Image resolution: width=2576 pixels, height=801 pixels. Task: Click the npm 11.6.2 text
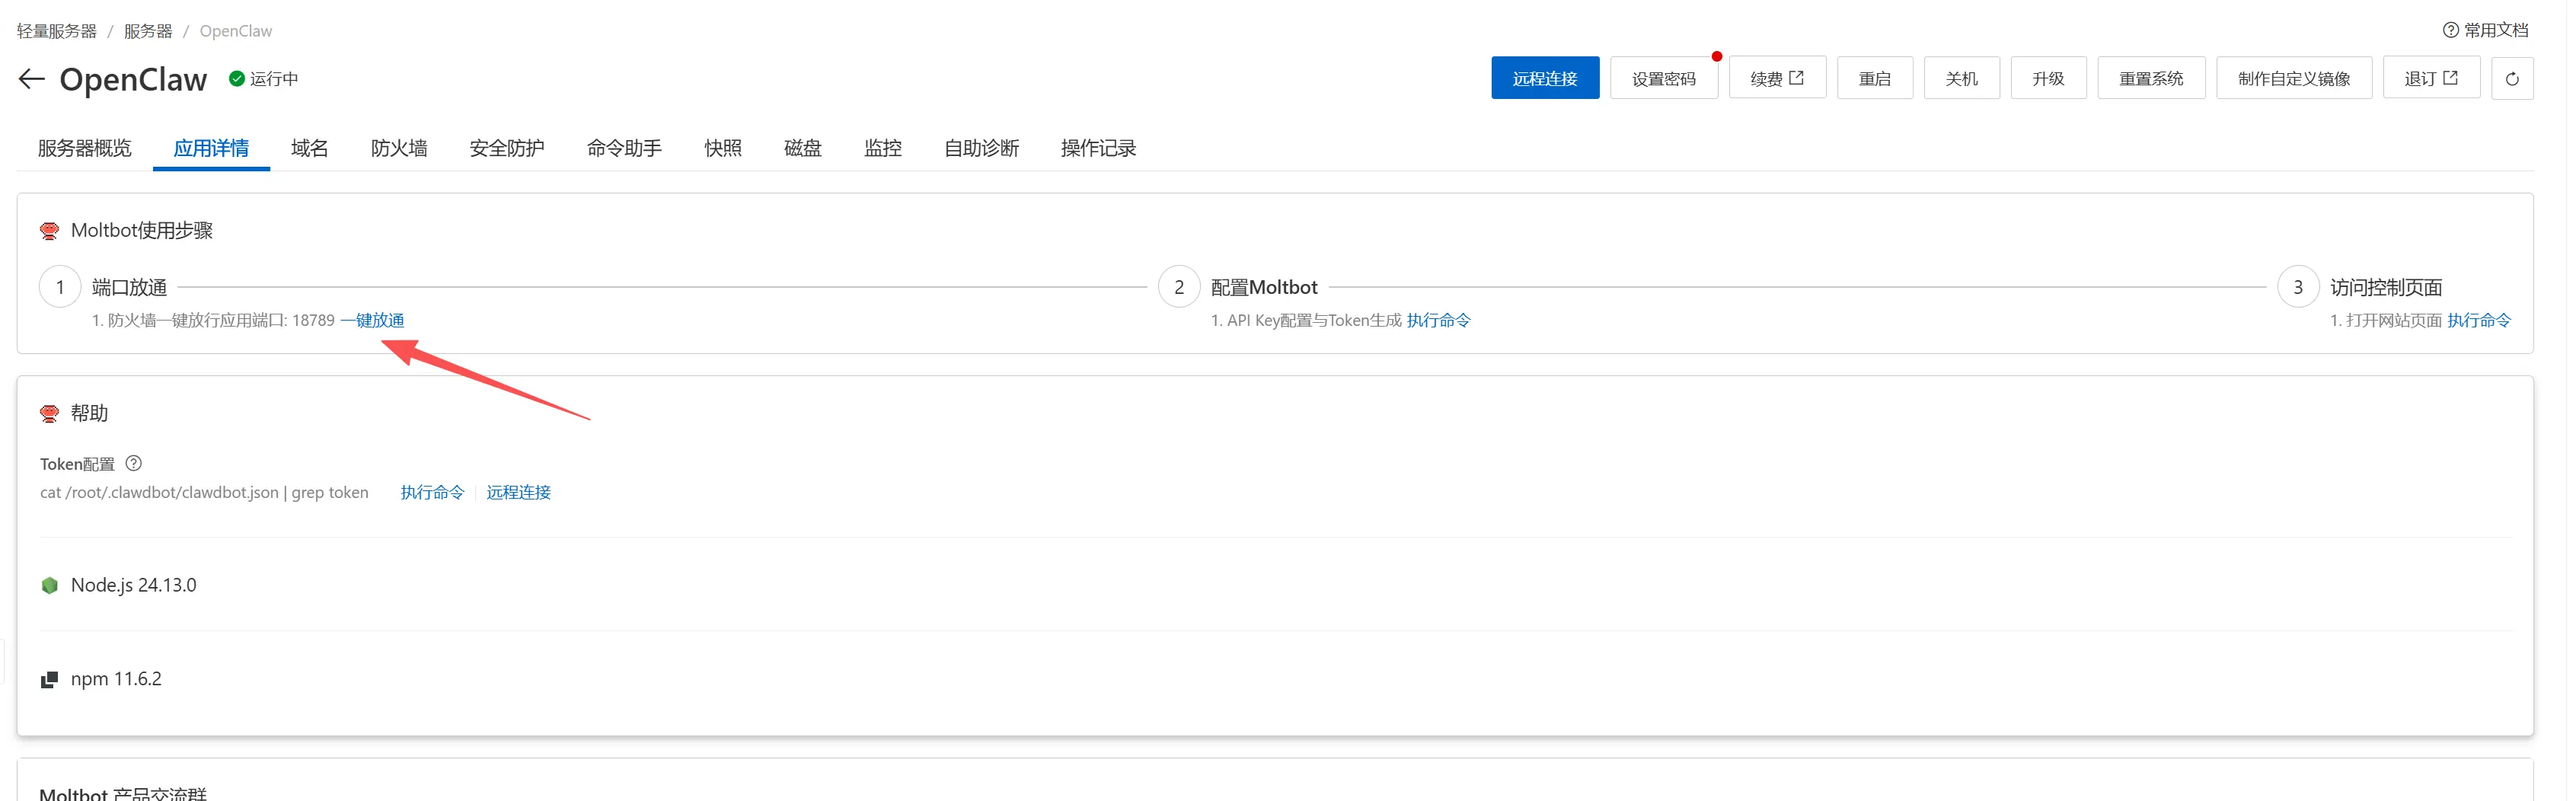point(116,679)
